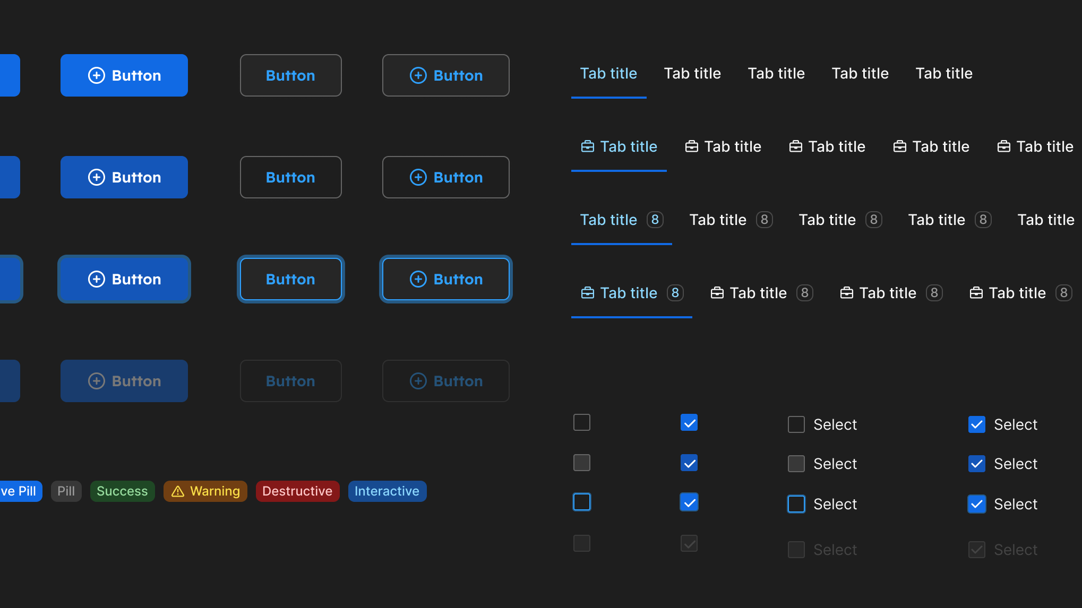Viewport: 1082px width, 608px height.
Task: Enable the highlighted outlined Select checkbox
Action: (796, 504)
